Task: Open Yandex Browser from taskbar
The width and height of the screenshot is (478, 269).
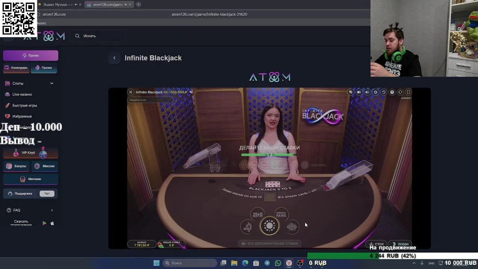Action: [289, 263]
